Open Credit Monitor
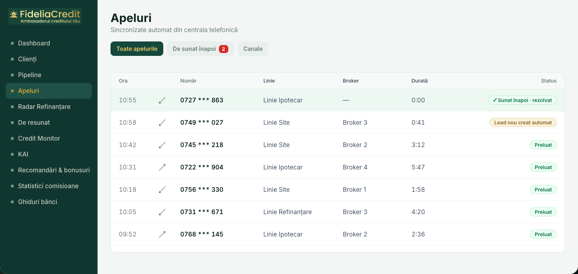Image resolution: width=578 pixels, height=274 pixels. point(49,138)
